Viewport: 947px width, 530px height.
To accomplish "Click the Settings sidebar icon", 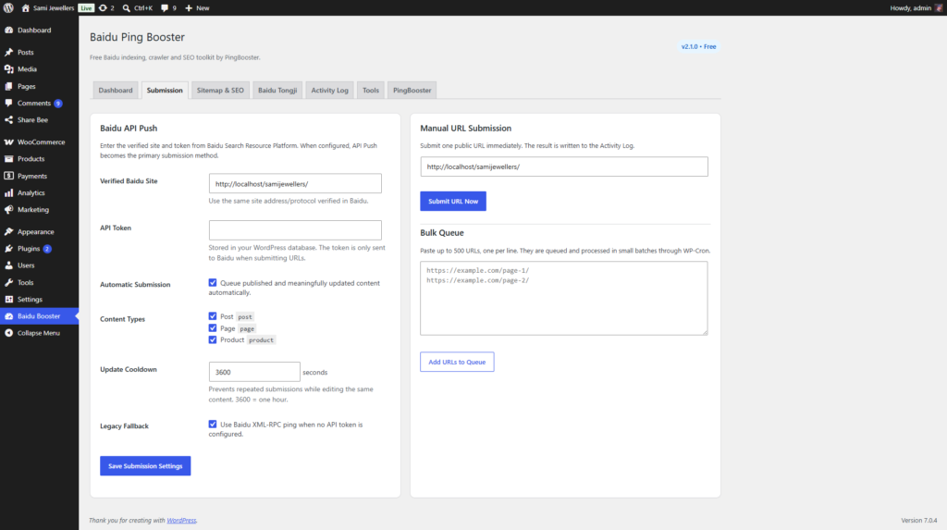I will 9,299.
